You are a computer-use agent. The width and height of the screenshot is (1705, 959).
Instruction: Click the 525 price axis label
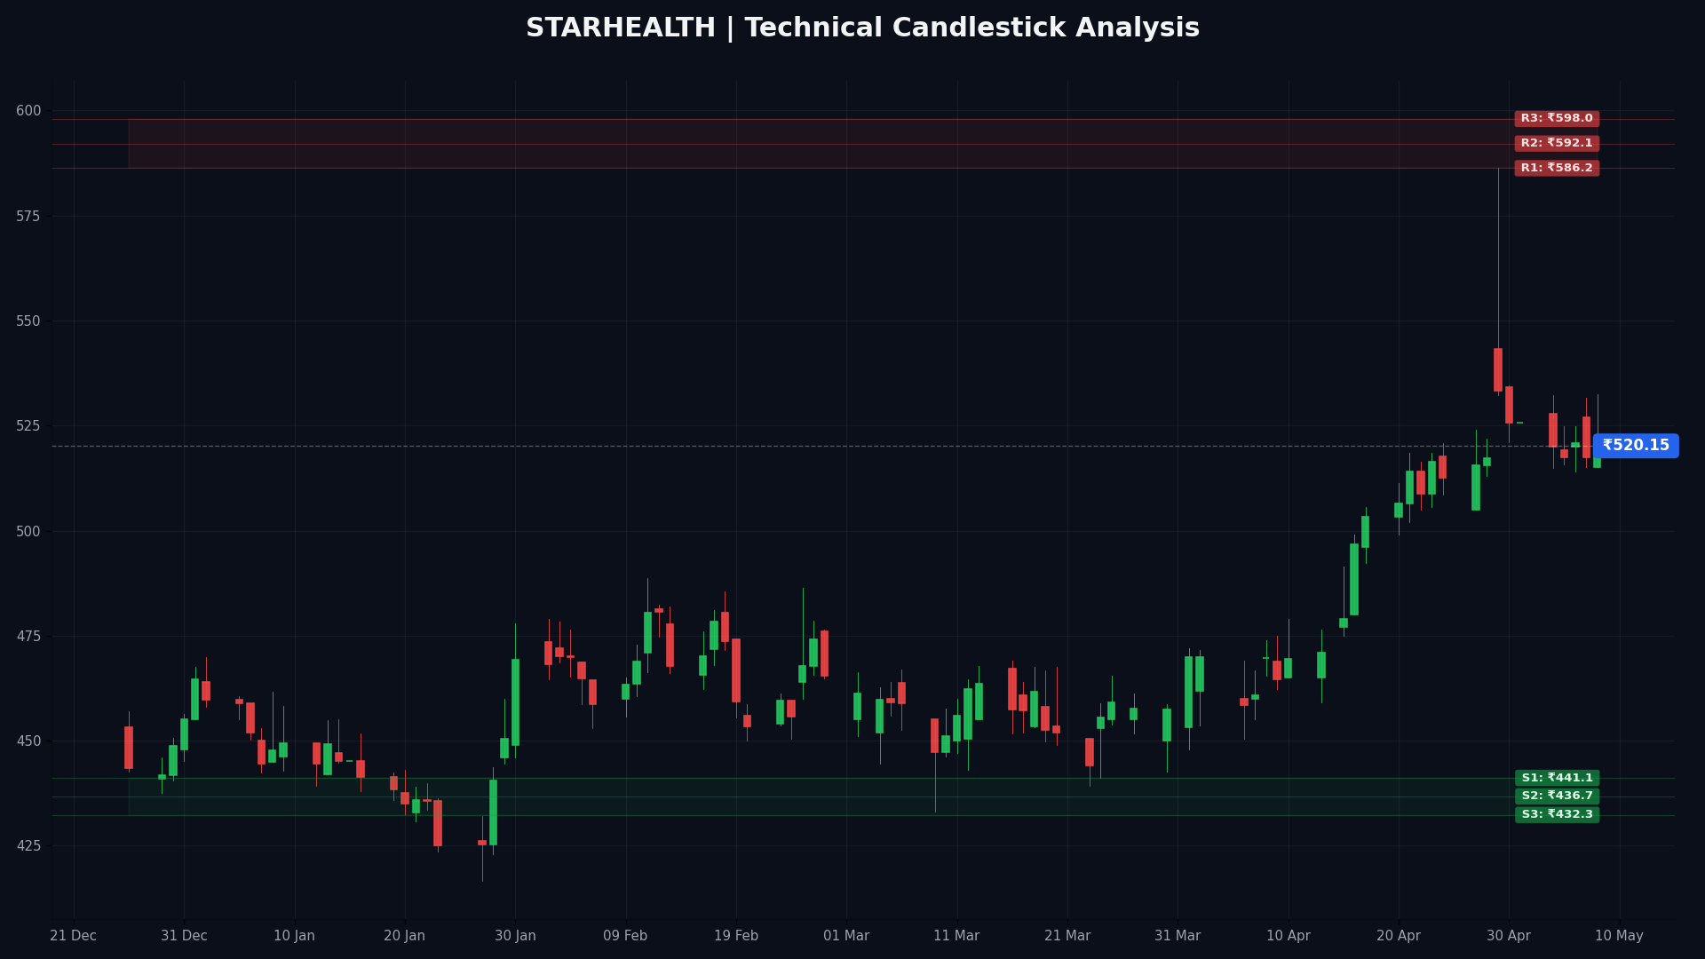(28, 426)
